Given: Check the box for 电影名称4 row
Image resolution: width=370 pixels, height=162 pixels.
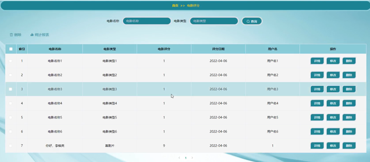Looking at the screenshot, I should pyautogui.click(x=11, y=103).
